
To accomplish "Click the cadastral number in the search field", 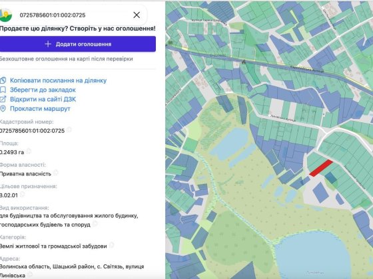I will click(x=53, y=15).
